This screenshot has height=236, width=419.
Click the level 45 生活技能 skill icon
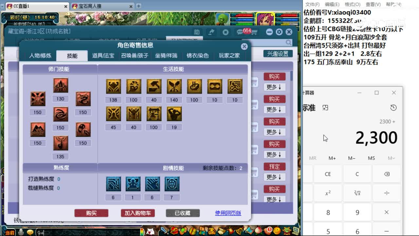113,114
